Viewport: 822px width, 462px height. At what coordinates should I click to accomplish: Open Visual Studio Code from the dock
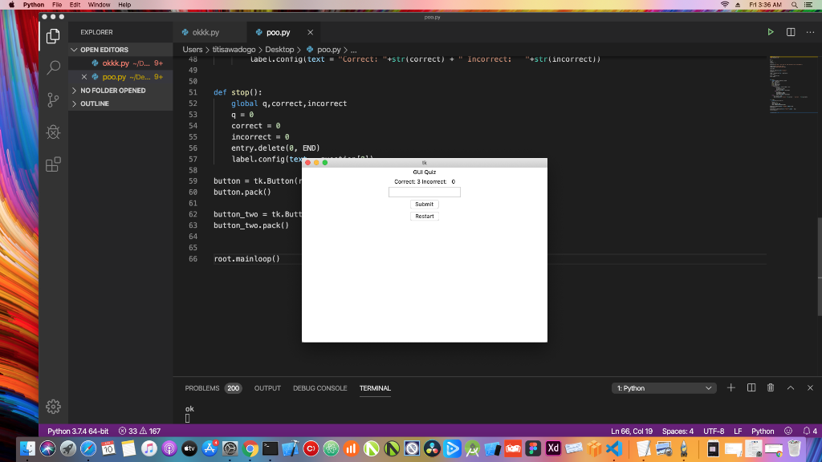(x=614, y=448)
